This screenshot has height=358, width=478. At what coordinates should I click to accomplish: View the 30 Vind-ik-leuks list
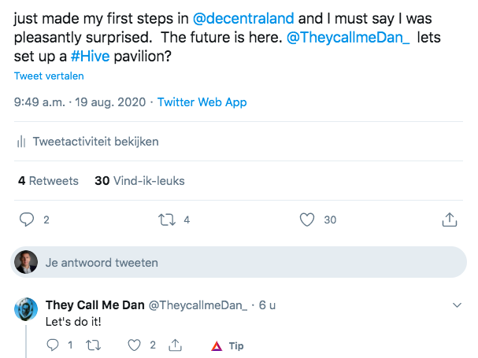tap(139, 181)
